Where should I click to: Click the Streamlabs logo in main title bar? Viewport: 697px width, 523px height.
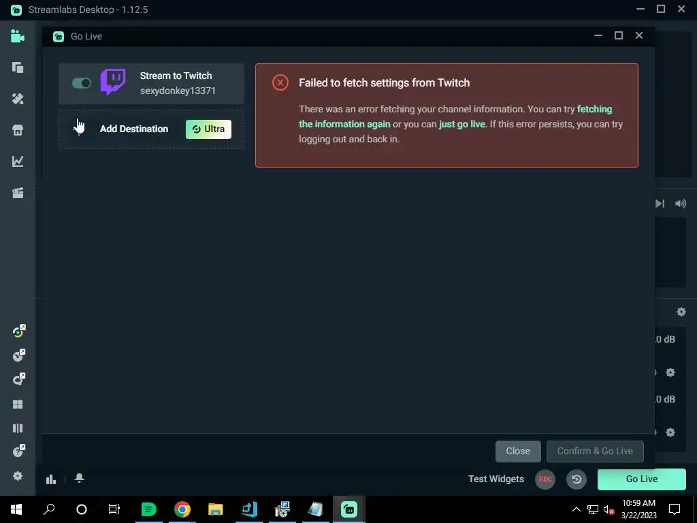click(16, 10)
